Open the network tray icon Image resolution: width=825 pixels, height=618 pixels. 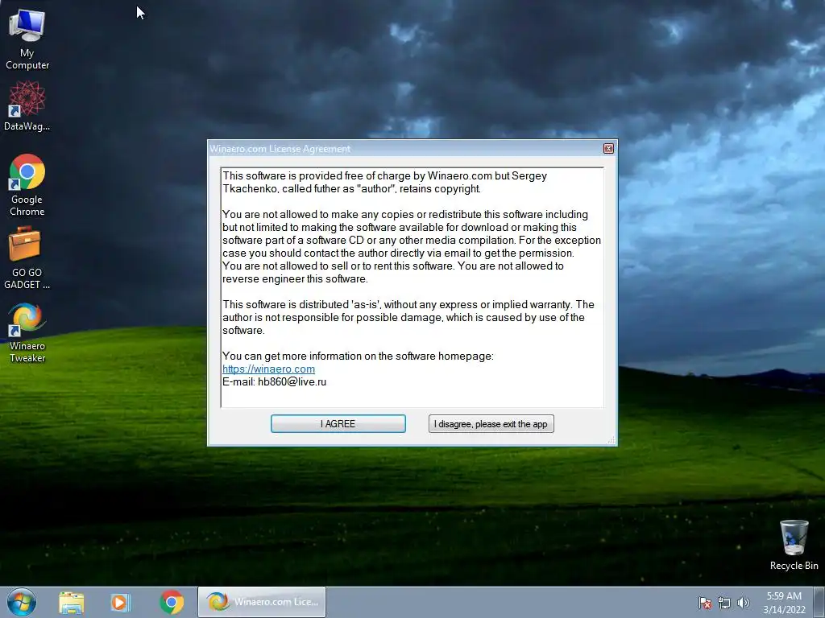[x=724, y=603]
